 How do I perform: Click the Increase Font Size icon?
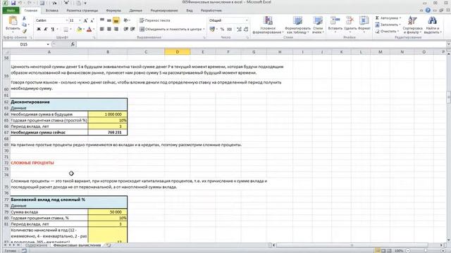[x=85, y=20]
